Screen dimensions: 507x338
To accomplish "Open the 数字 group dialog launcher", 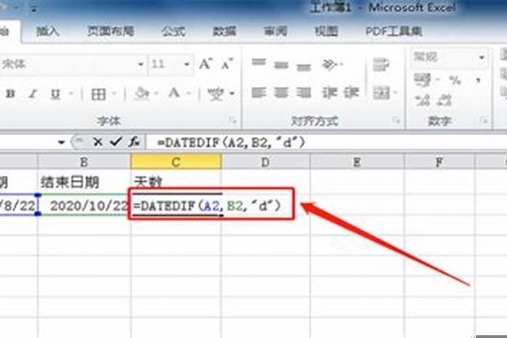I will coord(484,120).
